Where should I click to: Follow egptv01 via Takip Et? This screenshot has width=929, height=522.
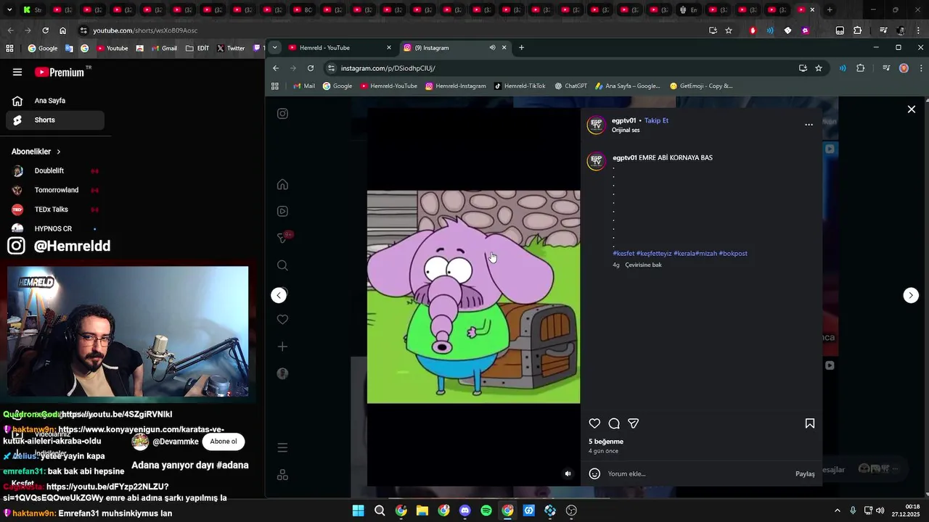coord(656,120)
